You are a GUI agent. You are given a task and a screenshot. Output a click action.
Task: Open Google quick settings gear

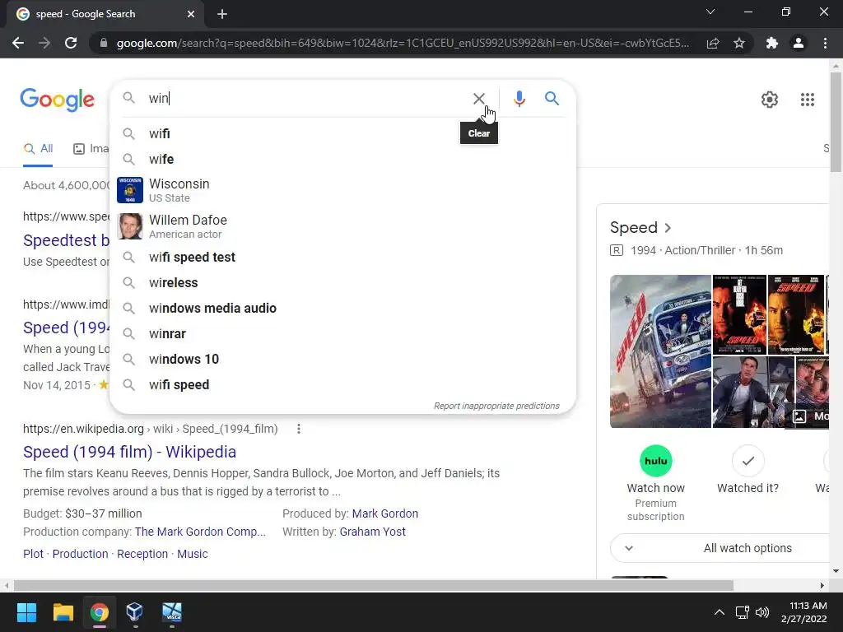point(770,100)
